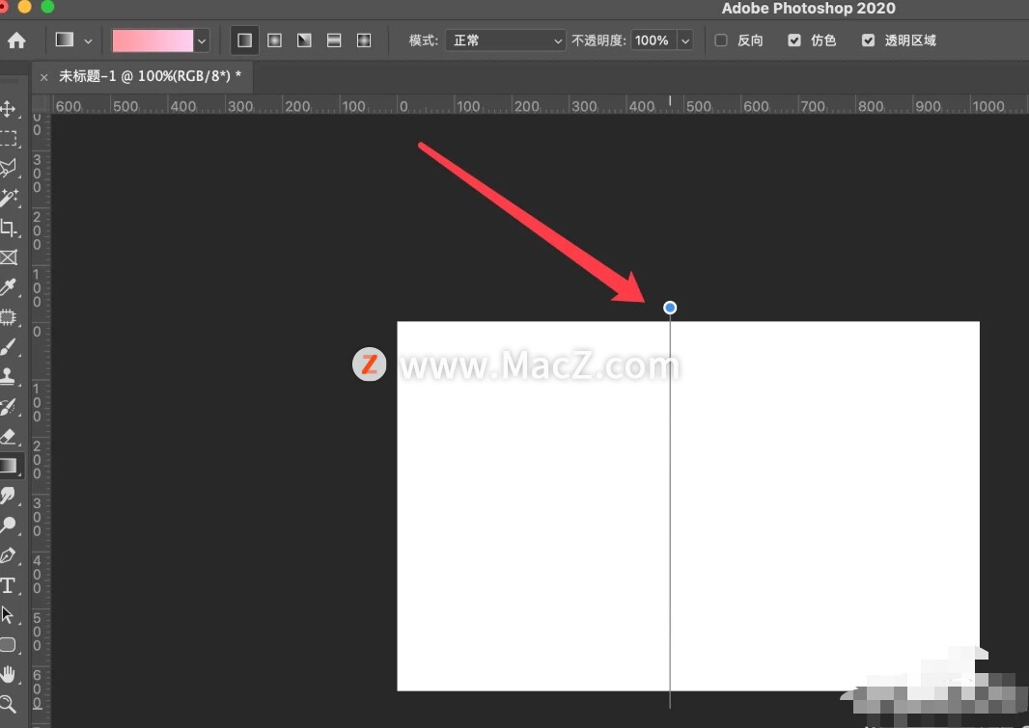Select the Magic Wand tool
Image resolution: width=1029 pixels, height=728 pixels.
point(9,198)
